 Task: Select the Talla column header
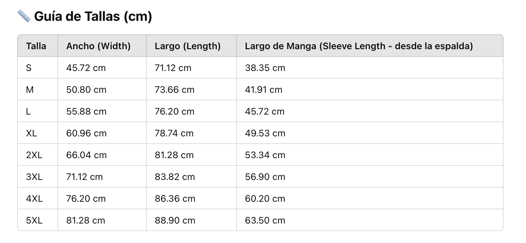pyautogui.click(x=36, y=46)
